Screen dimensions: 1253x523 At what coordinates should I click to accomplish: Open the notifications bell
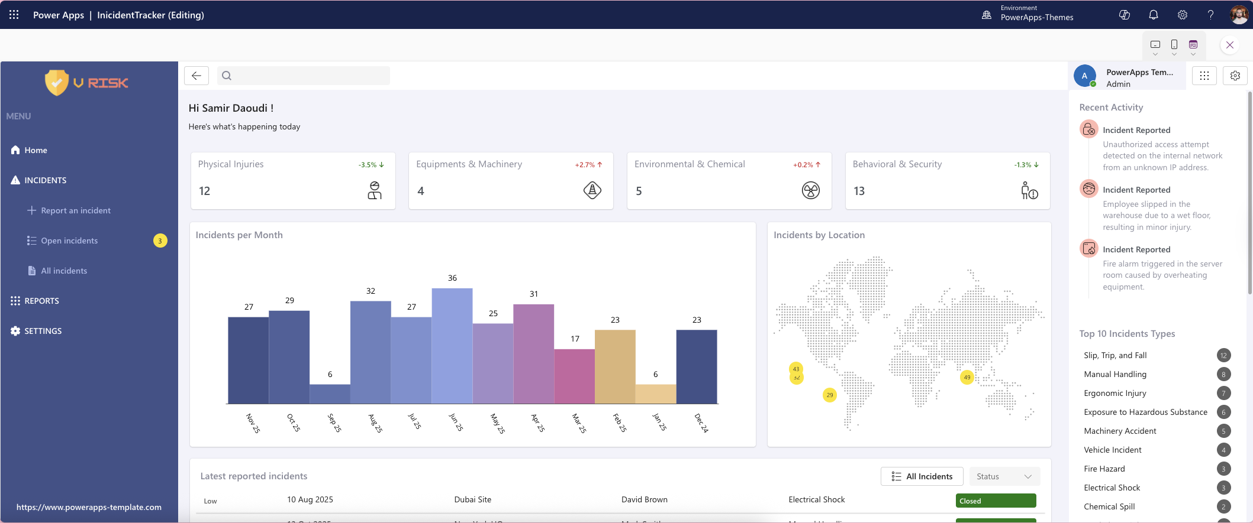pyautogui.click(x=1154, y=15)
